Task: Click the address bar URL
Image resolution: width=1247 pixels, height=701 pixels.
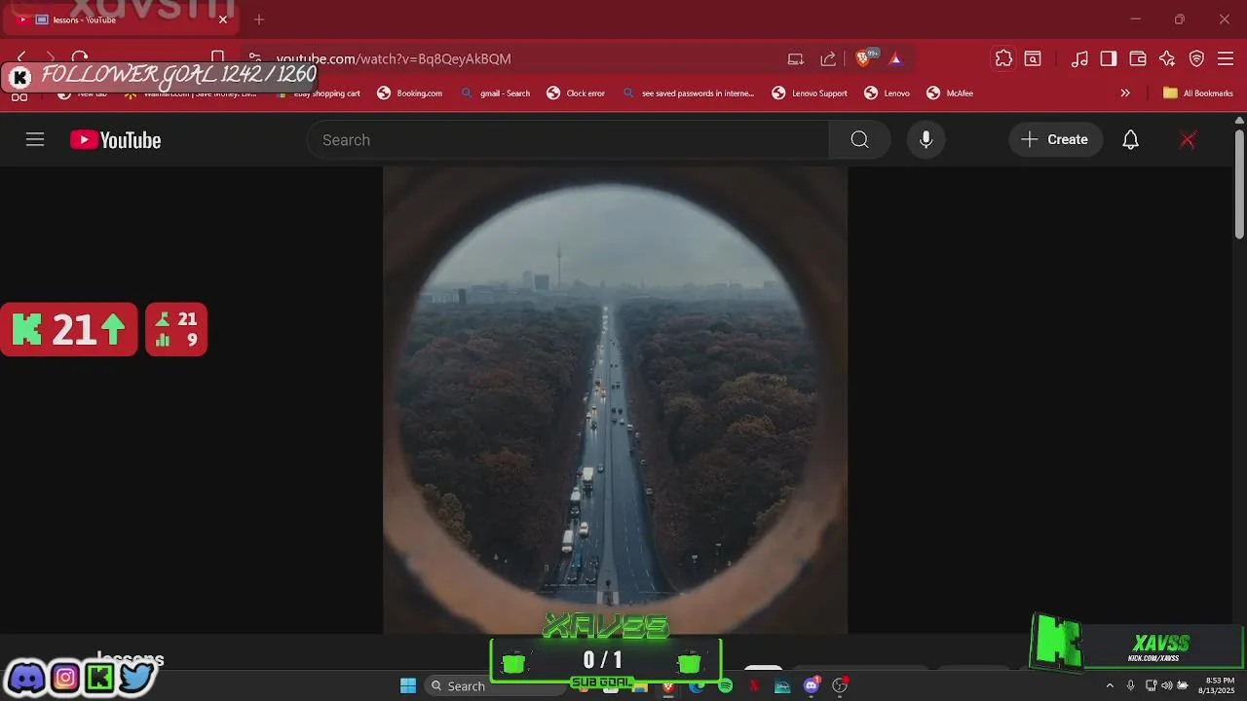Action: click(x=394, y=58)
